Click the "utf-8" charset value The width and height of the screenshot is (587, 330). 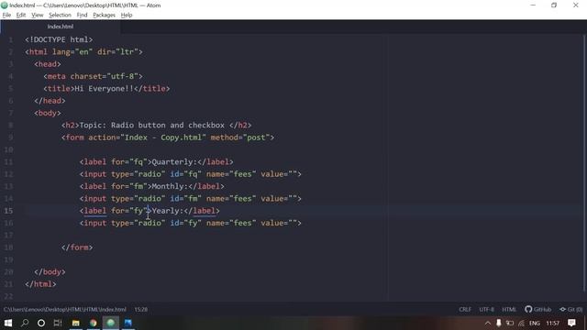tap(122, 76)
